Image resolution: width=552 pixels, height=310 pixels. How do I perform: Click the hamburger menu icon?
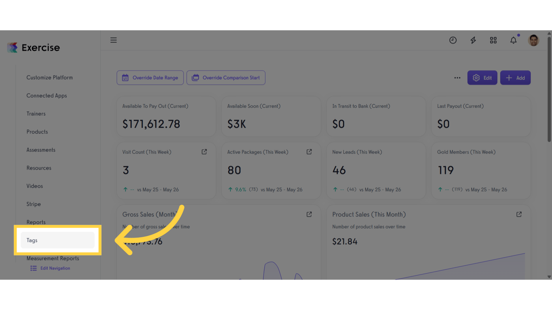(114, 40)
